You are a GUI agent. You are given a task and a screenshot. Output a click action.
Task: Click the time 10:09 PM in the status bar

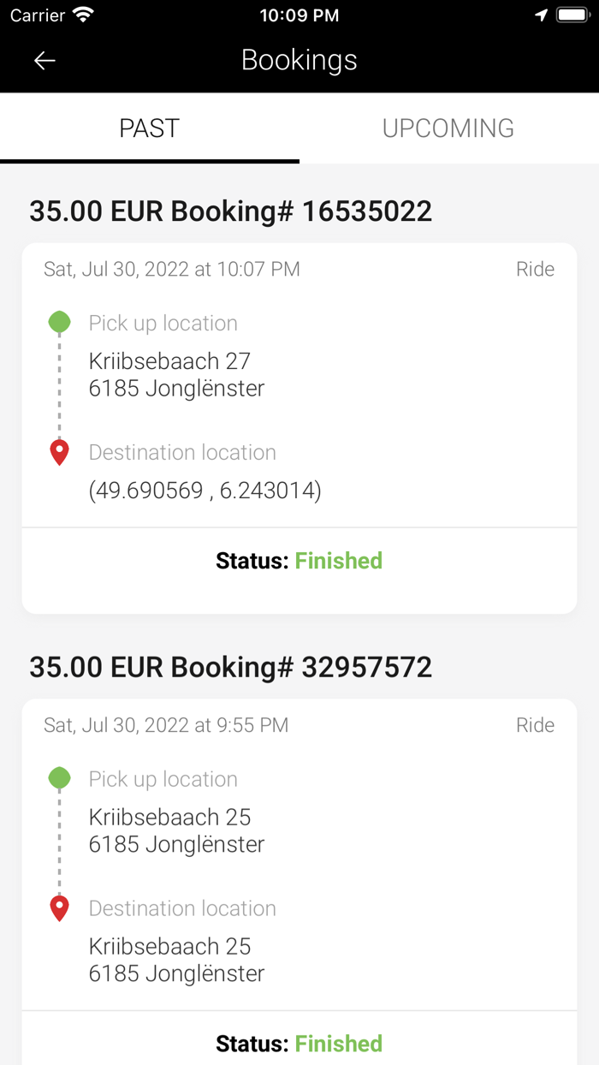[299, 14]
